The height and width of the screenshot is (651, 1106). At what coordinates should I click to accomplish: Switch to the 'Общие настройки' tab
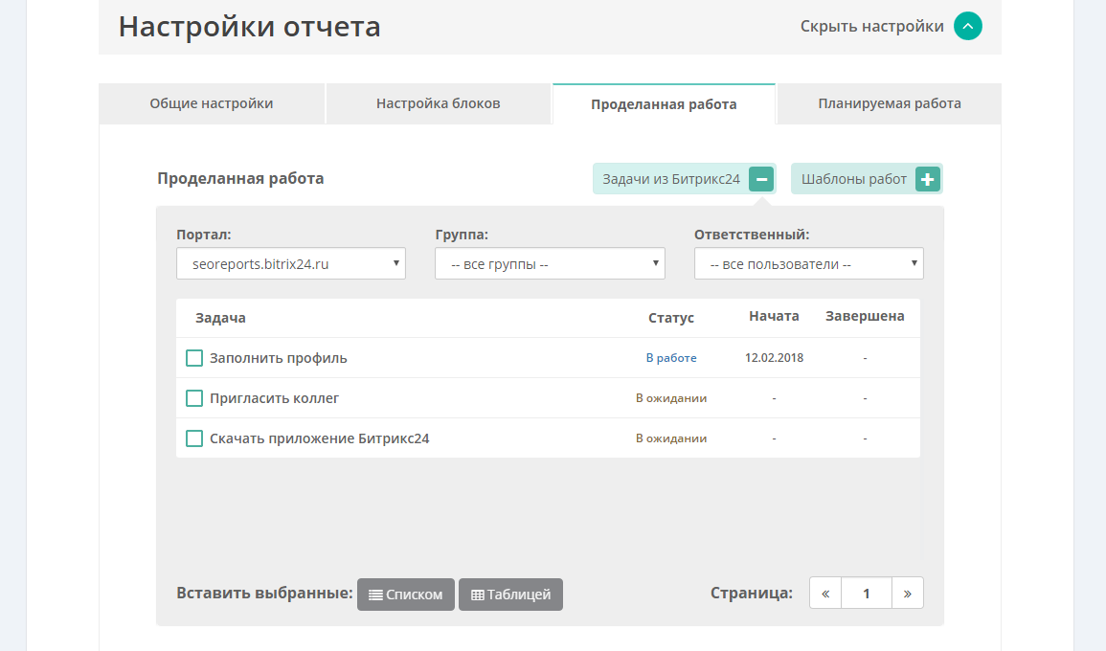click(x=212, y=103)
